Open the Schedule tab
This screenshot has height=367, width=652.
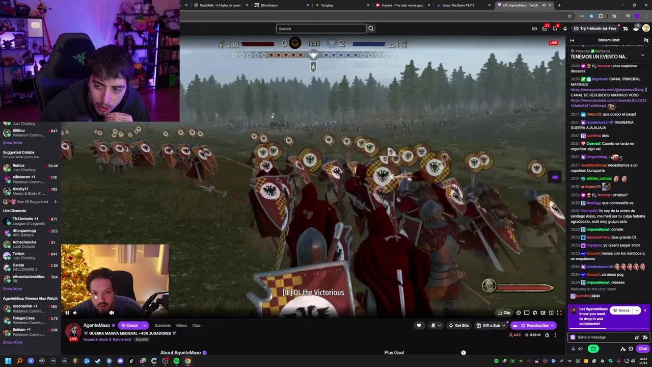[162, 325]
